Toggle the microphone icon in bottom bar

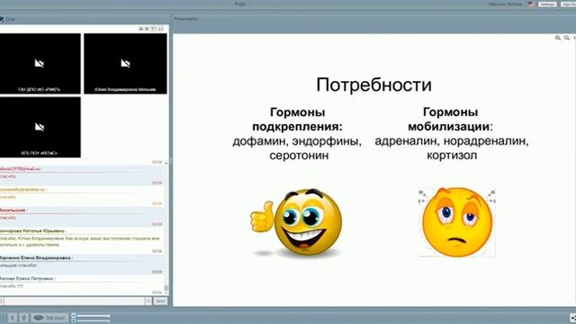(x=12, y=318)
